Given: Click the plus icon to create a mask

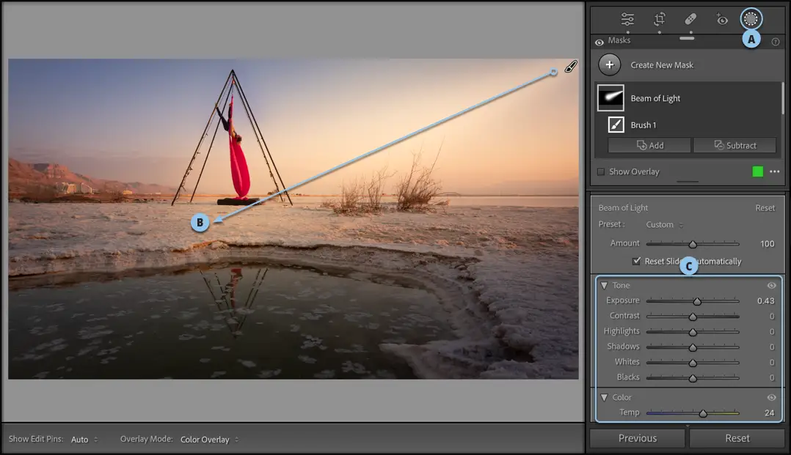Looking at the screenshot, I should [609, 65].
